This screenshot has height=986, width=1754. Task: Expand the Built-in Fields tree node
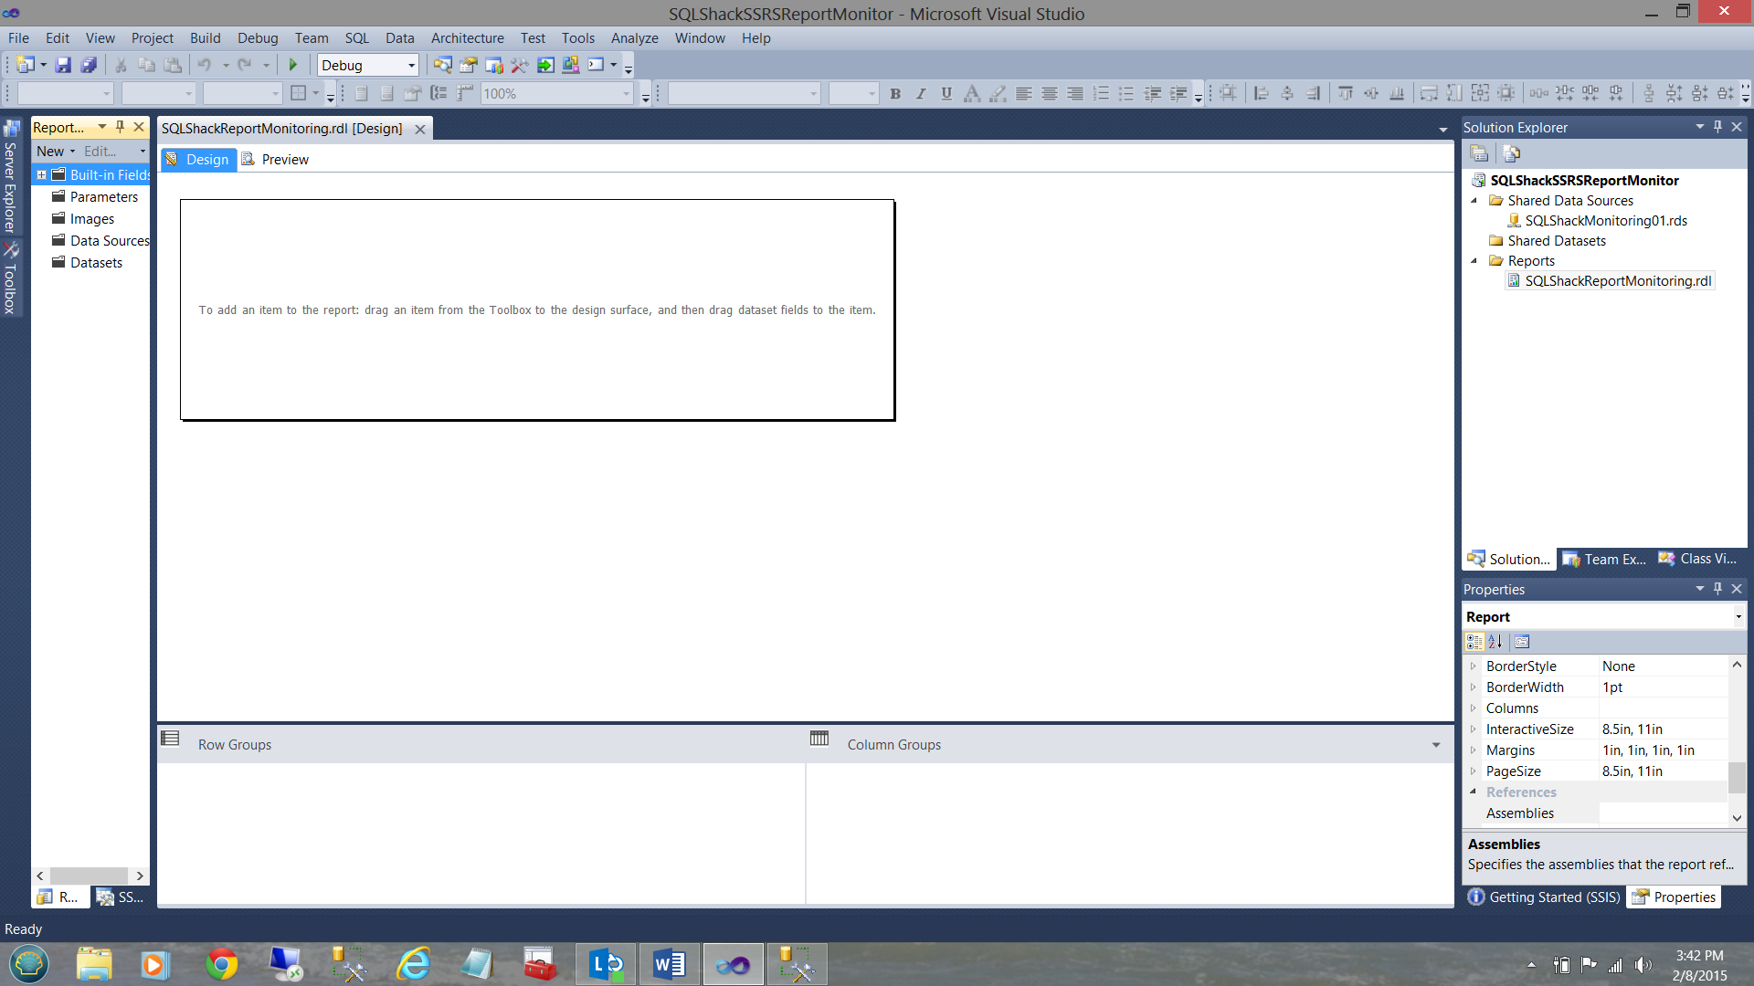pyautogui.click(x=41, y=174)
